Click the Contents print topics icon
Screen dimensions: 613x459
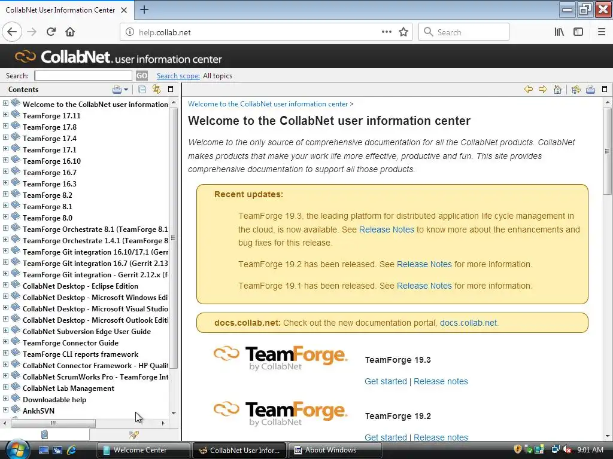coord(117,90)
